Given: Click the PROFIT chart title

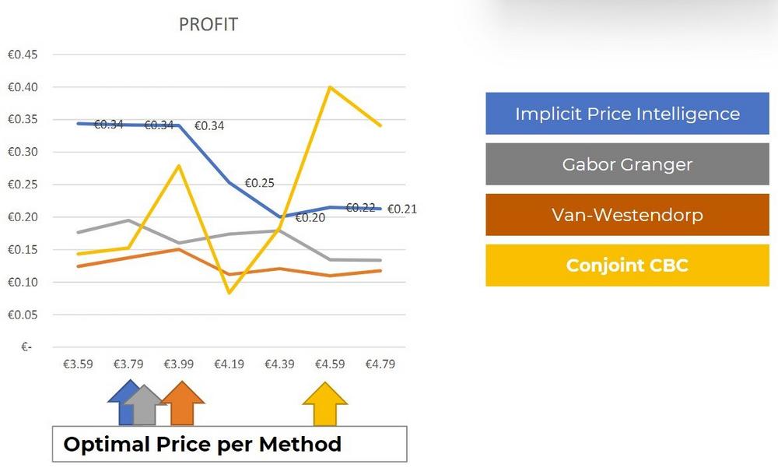Looking at the screenshot, I should tap(208, 25).
